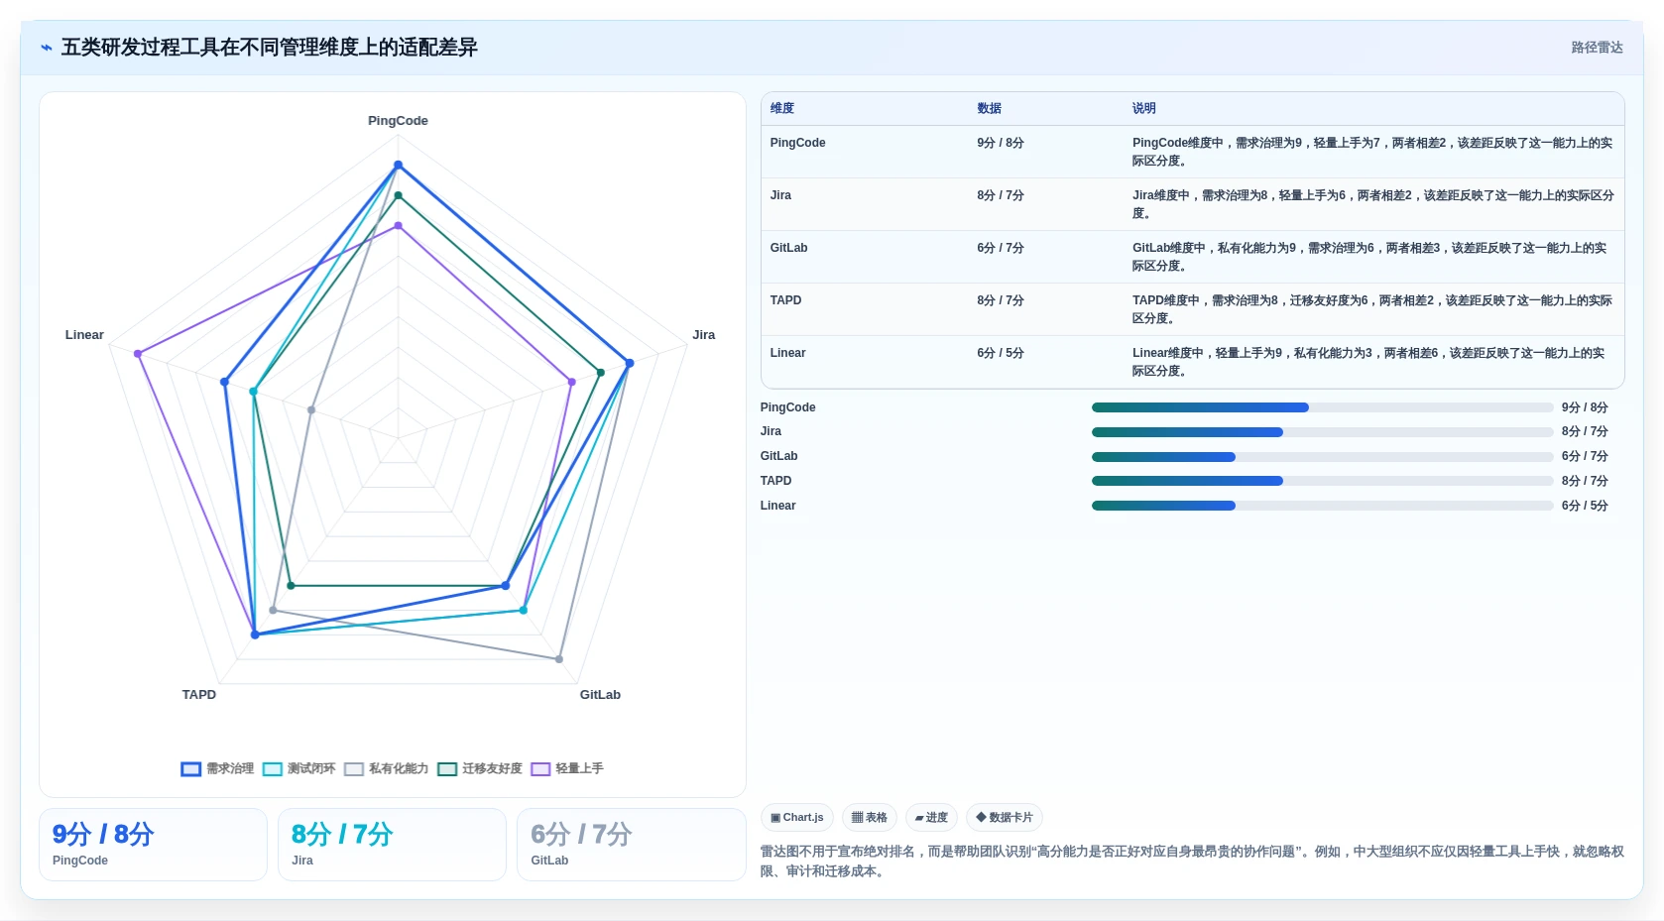Click the 数据 column header
This screenshot has width=1664, height=921.
(x=989, y=108)
